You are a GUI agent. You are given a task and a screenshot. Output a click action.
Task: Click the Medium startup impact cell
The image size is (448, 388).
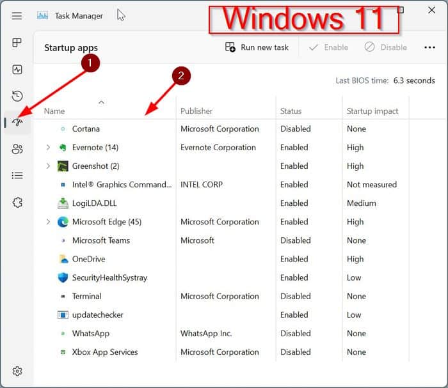coord(362,203)
